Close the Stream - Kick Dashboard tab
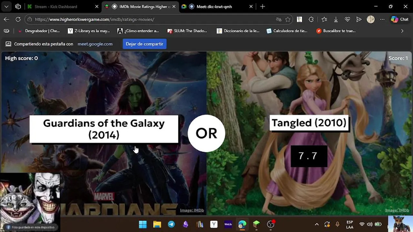Viewport: 413px width, 232px height. [97, 6]
